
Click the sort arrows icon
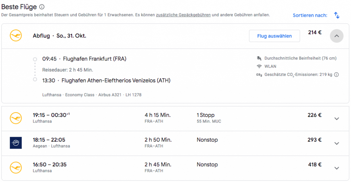point(337,15)
